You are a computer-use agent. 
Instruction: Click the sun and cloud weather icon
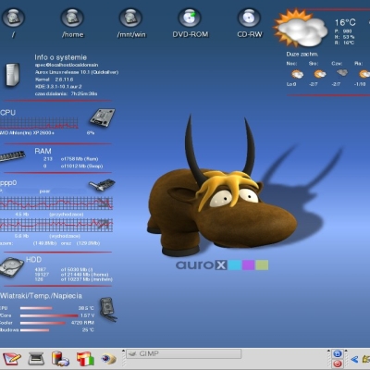click(x=300, y=29)
